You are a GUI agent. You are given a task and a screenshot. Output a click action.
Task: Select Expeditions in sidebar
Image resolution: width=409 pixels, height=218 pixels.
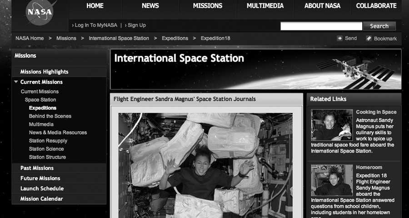43,108
